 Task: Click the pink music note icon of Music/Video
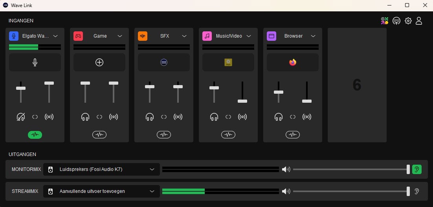coord(207,36)
